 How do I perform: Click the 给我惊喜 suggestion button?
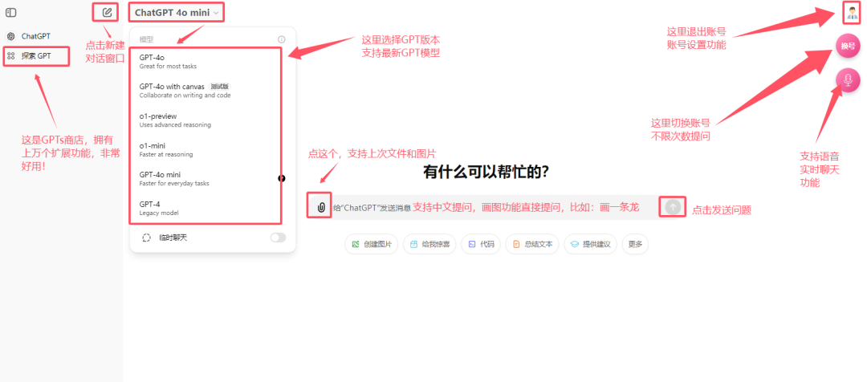point(429,244)
